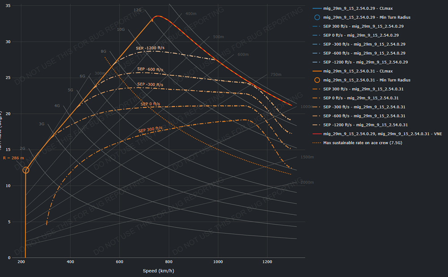The width and height of the screenshot is (448, 277).
Task: Click the blue circle icon for 2.54.0.29 Min Turn Radius
Action: [x=317, y=17]
